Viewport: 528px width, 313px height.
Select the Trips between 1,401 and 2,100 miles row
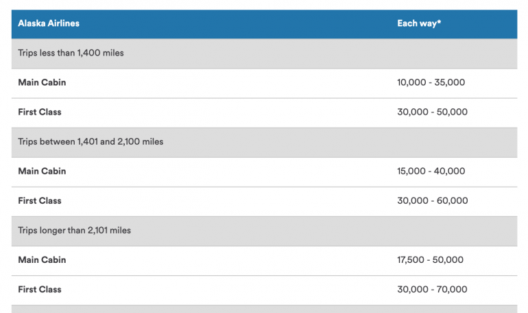(x=91, y=142)
